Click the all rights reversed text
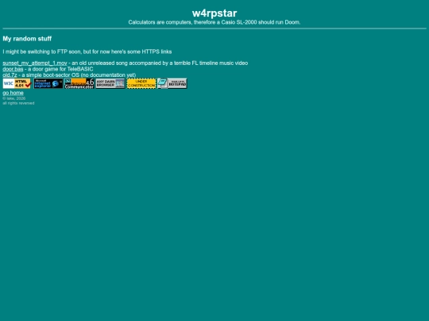The height and width of the screenshot is (321, 429). [18, 103]
